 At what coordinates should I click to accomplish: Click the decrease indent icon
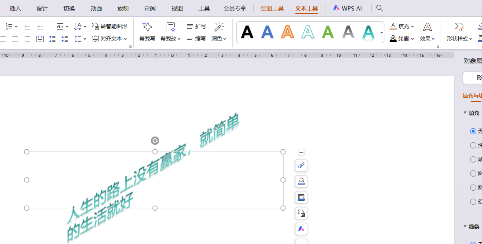(x=27, y=26)
